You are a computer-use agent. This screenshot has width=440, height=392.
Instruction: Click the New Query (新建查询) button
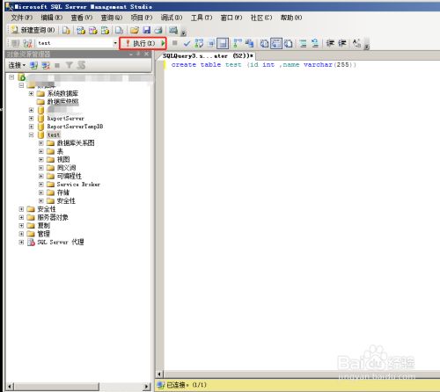coord(33,30)
